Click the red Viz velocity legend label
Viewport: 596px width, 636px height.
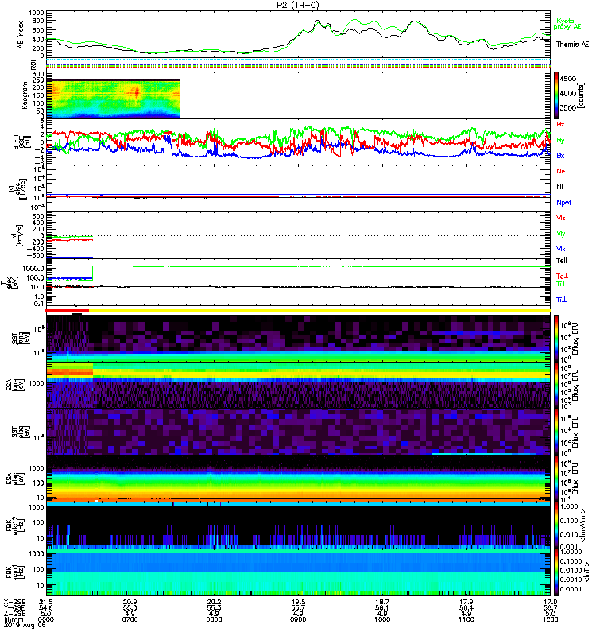pos(561,218)
